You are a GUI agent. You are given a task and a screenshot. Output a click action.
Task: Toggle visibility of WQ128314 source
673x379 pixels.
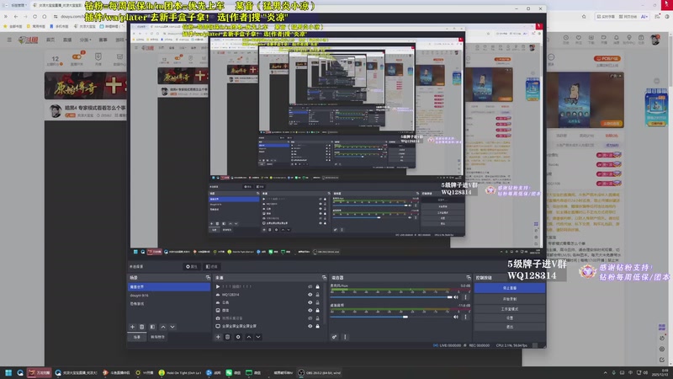(310, 295)
